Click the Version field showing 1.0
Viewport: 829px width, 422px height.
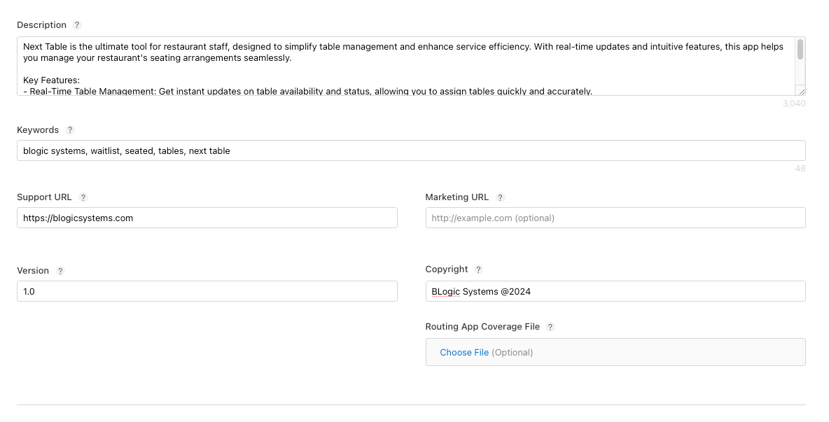(x=207, y=291)
